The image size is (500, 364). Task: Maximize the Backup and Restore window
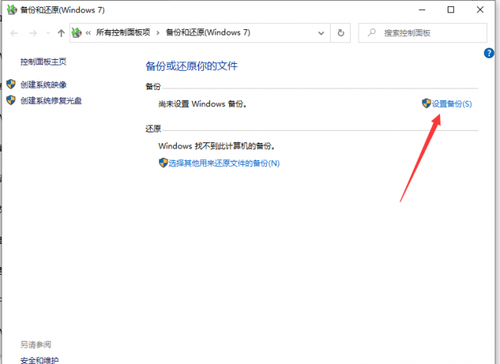451,10
